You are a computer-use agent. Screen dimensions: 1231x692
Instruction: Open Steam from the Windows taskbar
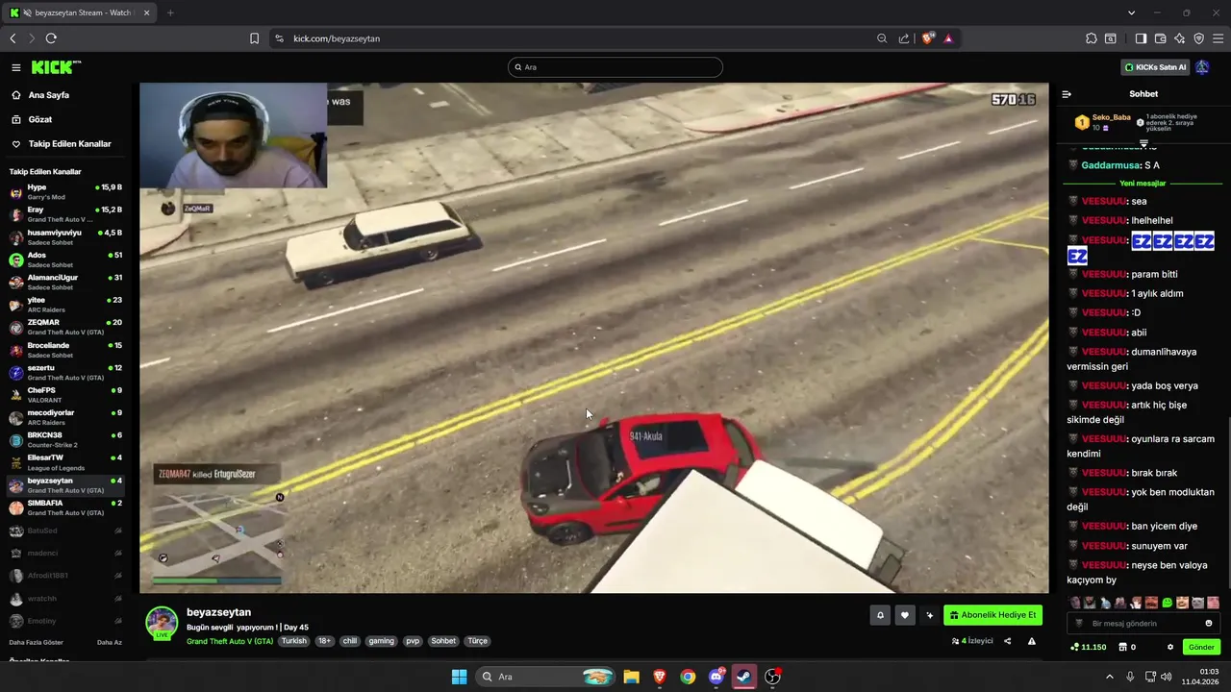[x=744, y=677]
